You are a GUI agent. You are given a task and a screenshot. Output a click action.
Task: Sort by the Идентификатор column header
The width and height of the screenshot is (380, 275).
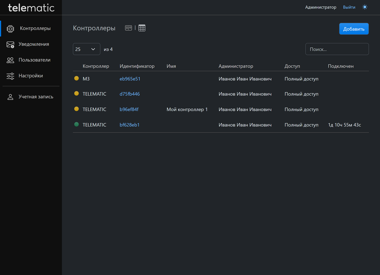pyautogui.click(x=137, y=66)
